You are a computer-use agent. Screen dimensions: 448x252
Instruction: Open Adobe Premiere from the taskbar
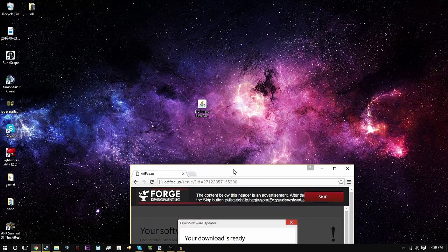pyautogui.click(x=87, y=248)
